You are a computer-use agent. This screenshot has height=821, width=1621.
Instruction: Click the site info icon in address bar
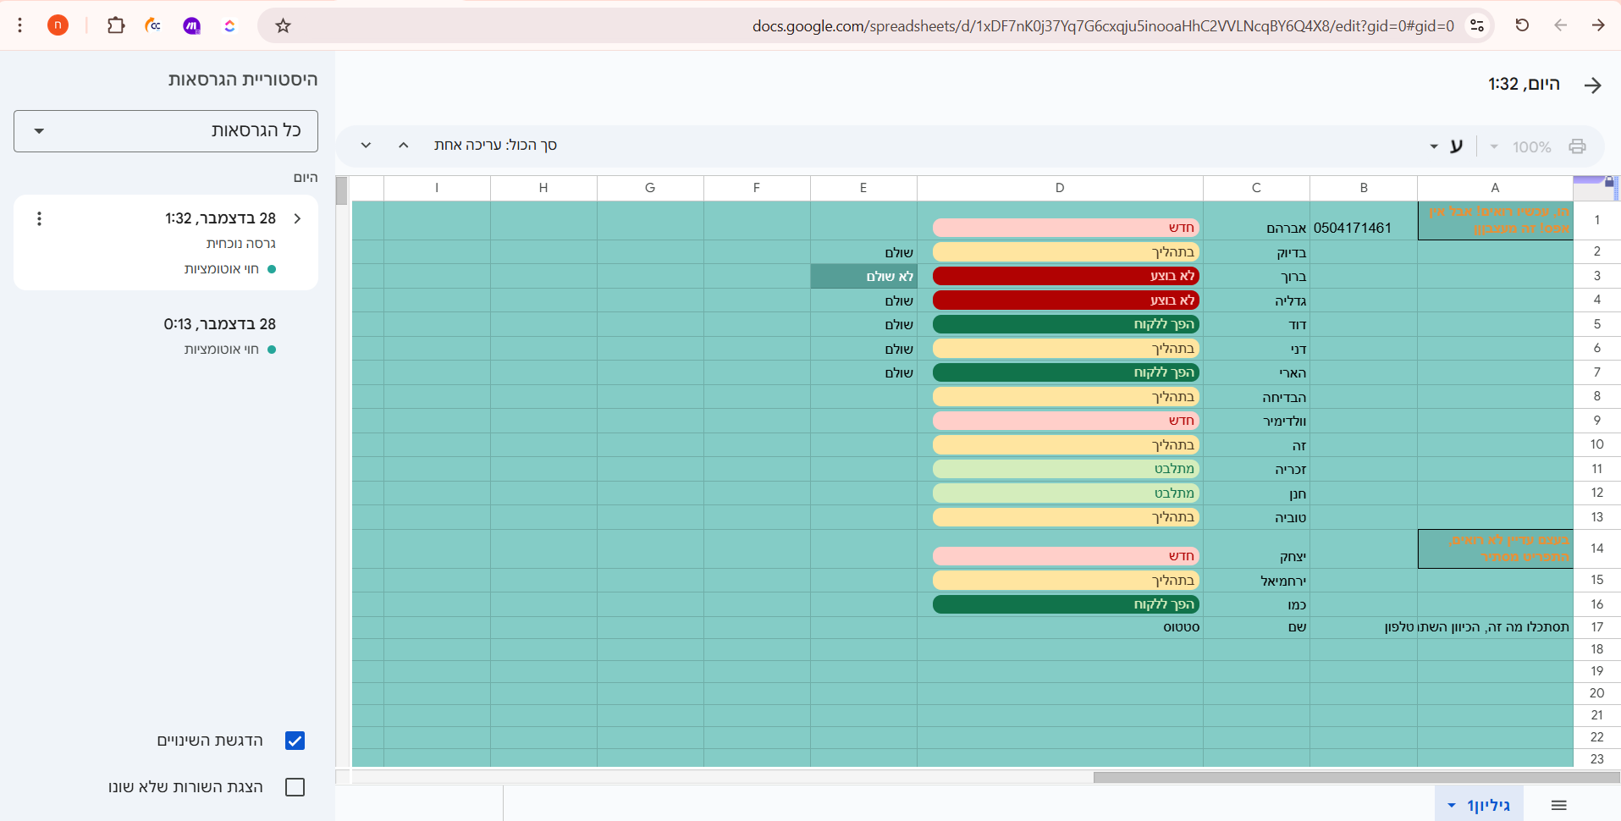click(1477, 25)
